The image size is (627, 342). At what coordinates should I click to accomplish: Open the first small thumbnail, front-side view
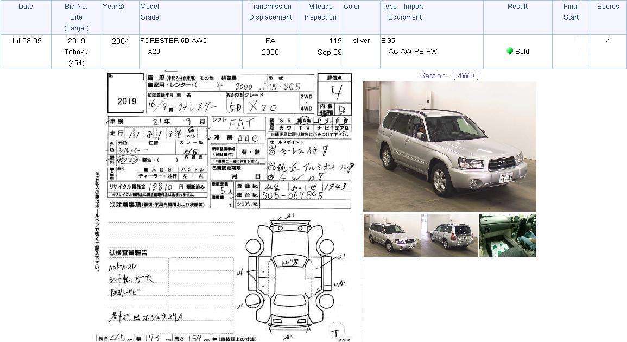392,235
